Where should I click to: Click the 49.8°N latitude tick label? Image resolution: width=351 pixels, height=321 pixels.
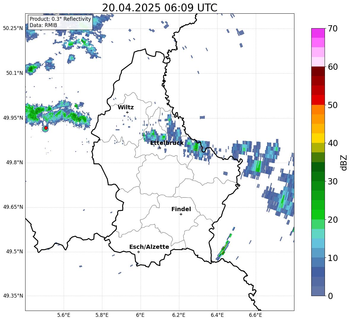point(15,162)
